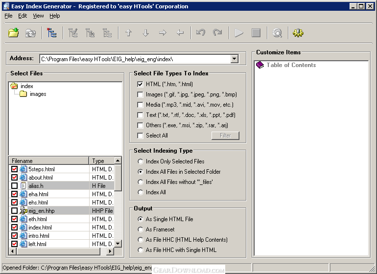Select Index All Files in Selected Folder
This screenshot has width=377, height=274.
[x=141, y=172]
